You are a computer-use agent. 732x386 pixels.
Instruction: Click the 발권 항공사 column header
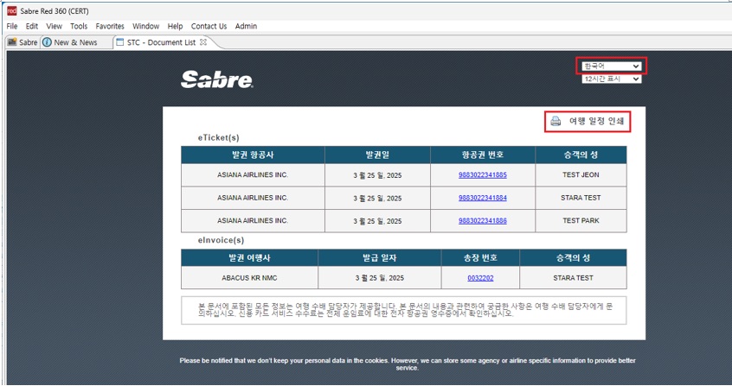253,155
